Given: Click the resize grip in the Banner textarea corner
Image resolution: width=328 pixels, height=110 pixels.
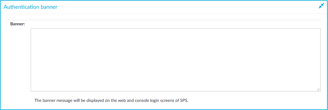Looking at the screenshot, I should [x=318, y=89].
